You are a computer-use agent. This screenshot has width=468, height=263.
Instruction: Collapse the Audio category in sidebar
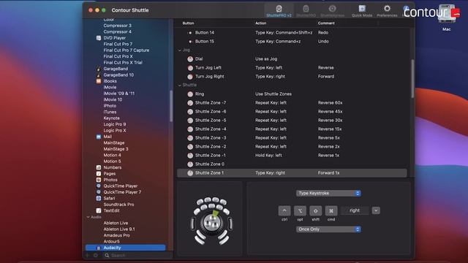pos(88,217)
